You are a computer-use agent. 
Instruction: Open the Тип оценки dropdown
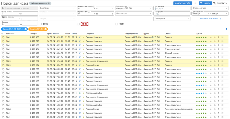pyautogui.click(x=172, y=19)
